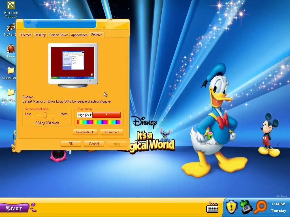This screenshot has width=290, height=217.
Task: Switch to the Screen Saver tab
Action: pos(58,35)
